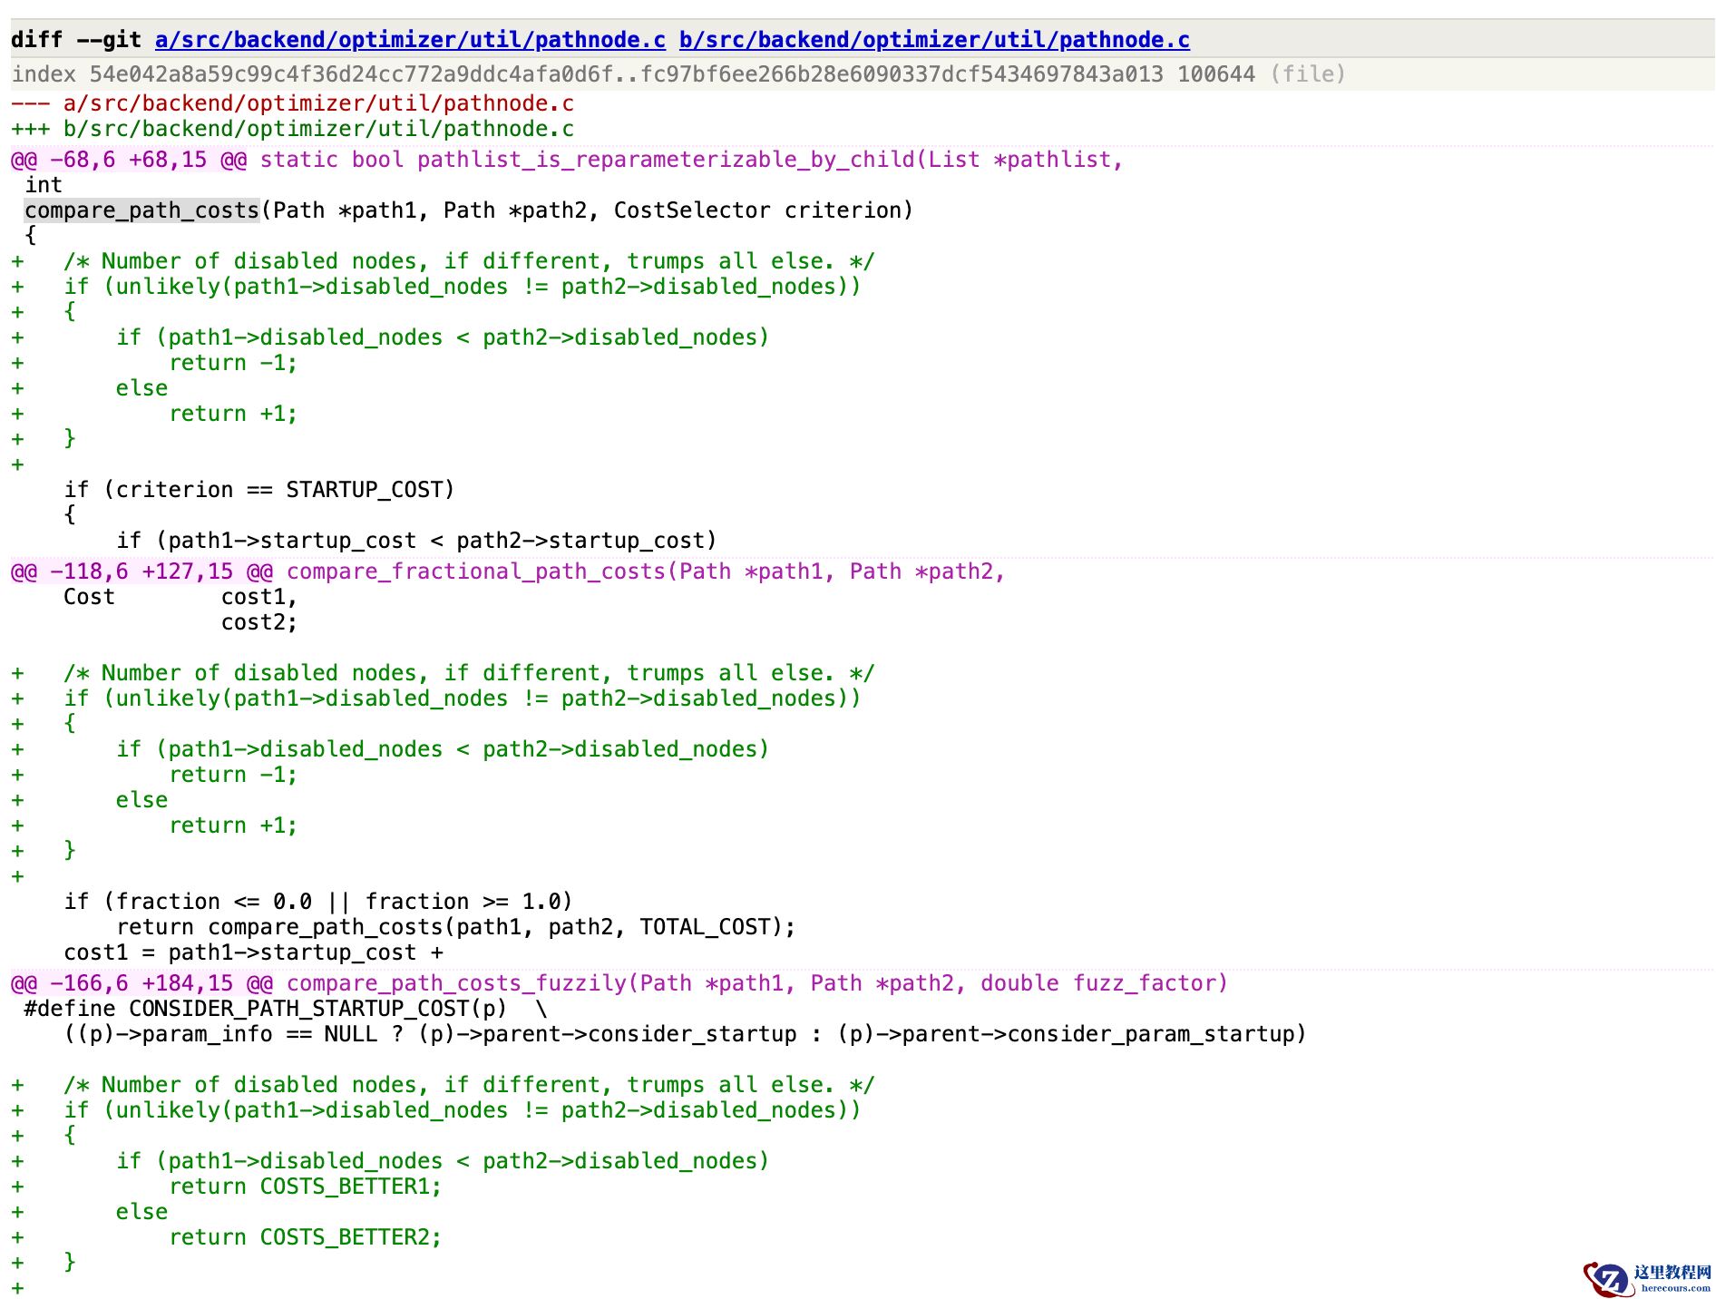Open the a/src/backend/optimizer/util/pathnode.c link in diff header
This screenshot has height=1299, width=1716.
pos(410,40)
